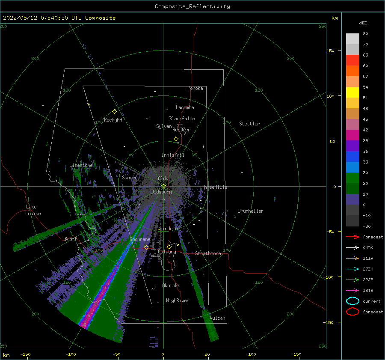Click the RockyMH label

[x=113, y=120]
